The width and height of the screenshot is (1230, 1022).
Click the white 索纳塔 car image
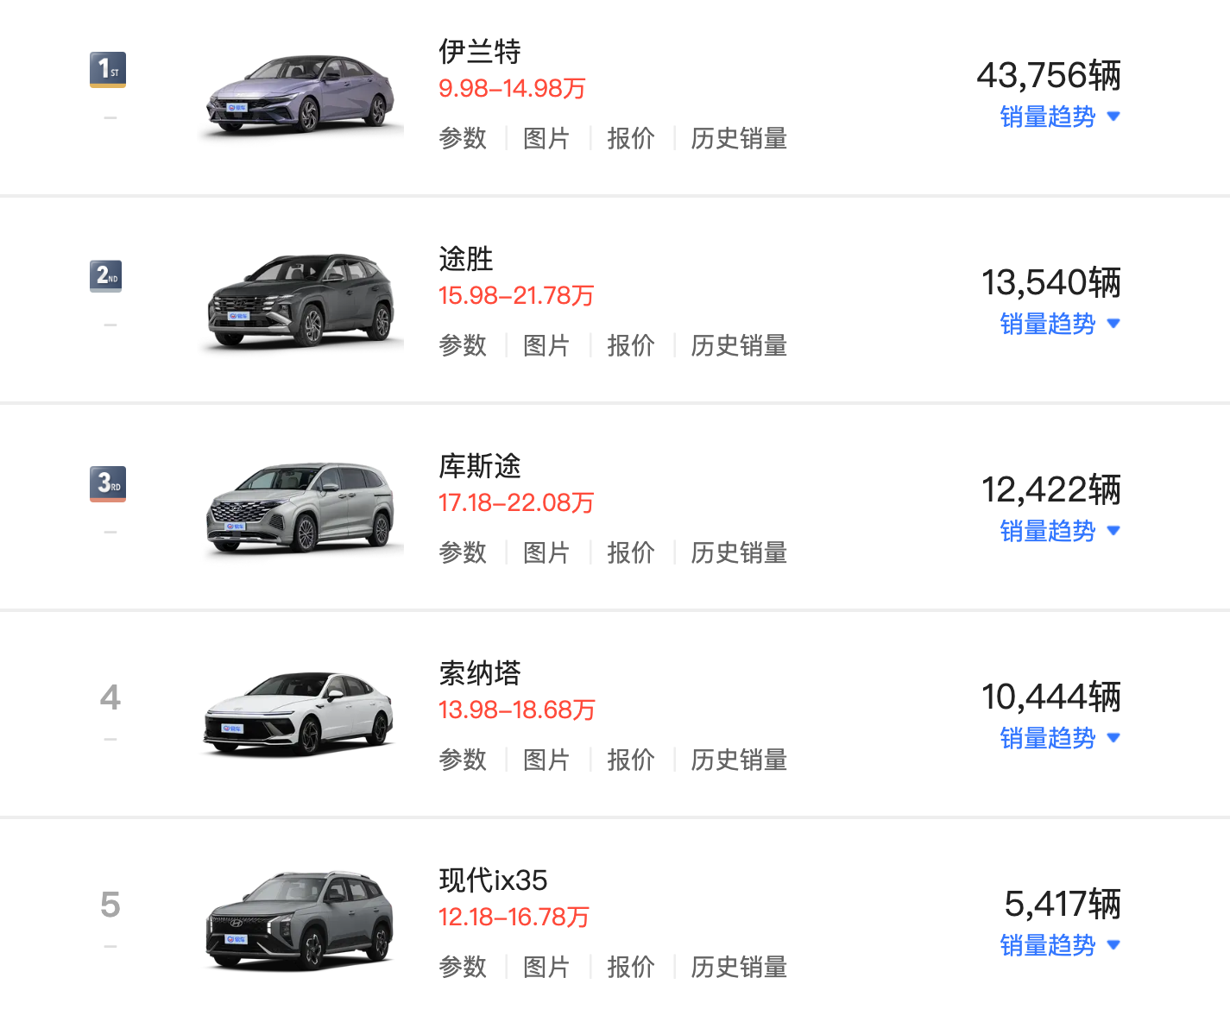300,713
